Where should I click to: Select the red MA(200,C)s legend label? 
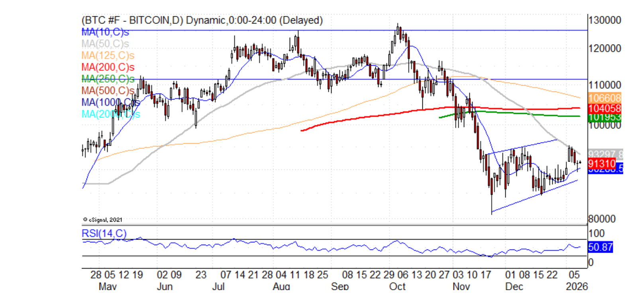click(108, 67)
